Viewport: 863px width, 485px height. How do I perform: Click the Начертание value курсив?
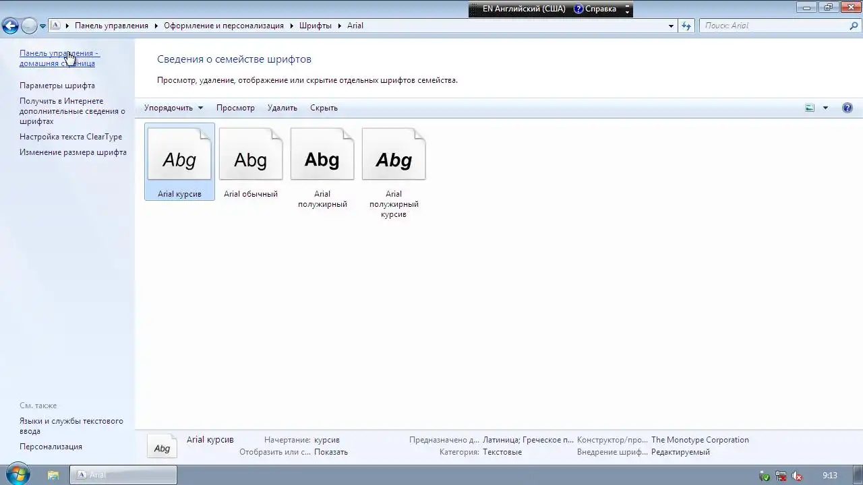(x=327, y=440)
